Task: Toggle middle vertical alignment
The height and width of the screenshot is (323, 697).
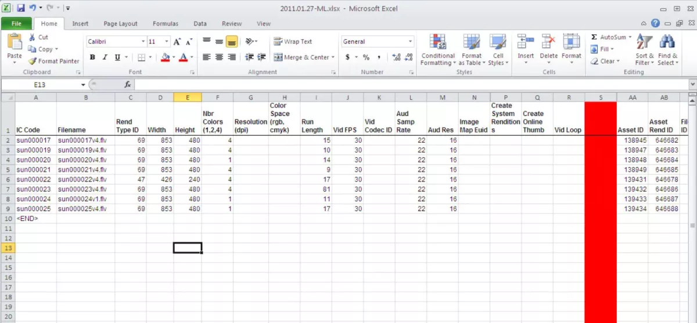Action: [x=219, y=41]
